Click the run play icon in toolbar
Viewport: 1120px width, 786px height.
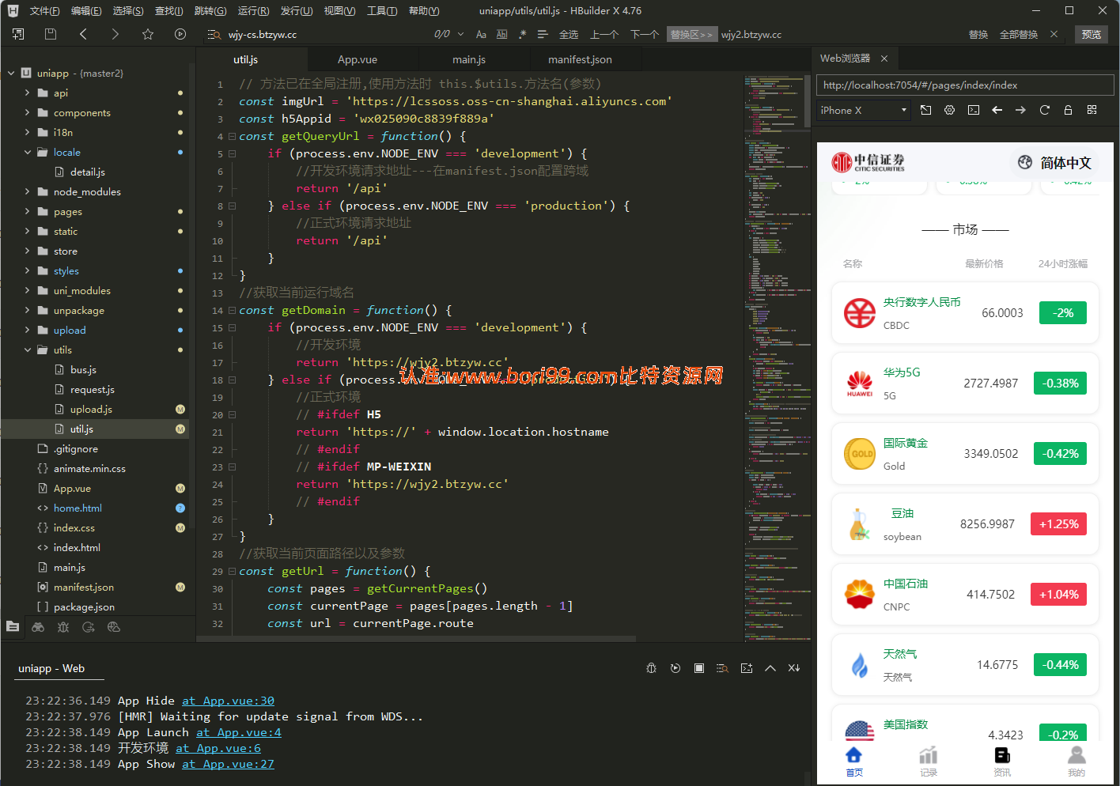tap(180, 34)
